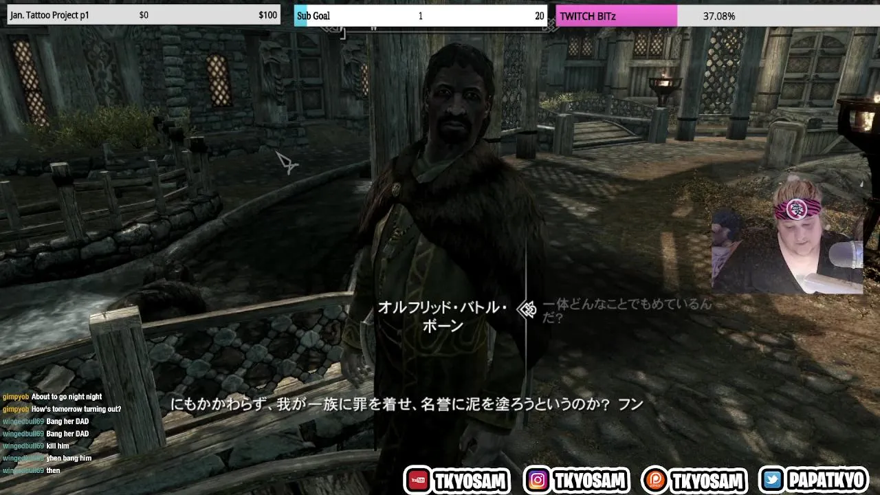Click the '$0' tattoo project current amount
The height and width of the screenshot is (495, 880).
144,15
